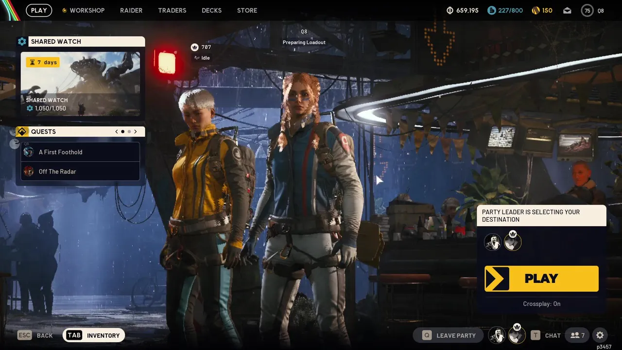Open the friends list showing 7

(x=577, y=335)
